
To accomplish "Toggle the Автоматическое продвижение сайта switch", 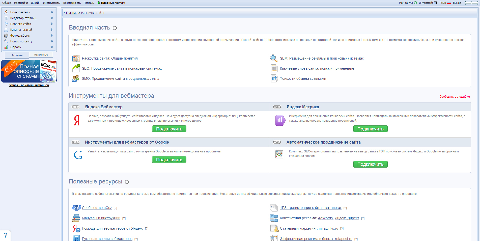I will (x=277, y=142).
